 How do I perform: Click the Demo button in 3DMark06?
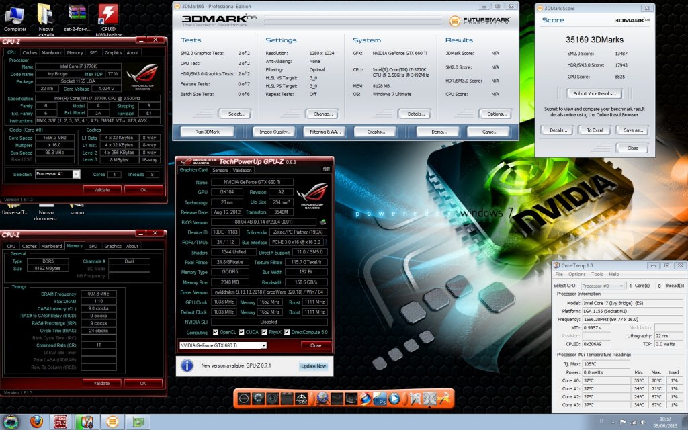tap(438, 132)
